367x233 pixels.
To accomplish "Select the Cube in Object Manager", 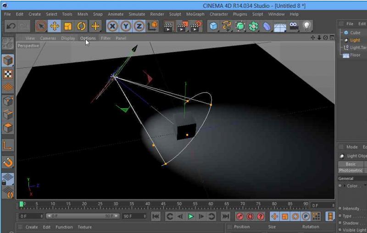I will click(x=355, y=33).
